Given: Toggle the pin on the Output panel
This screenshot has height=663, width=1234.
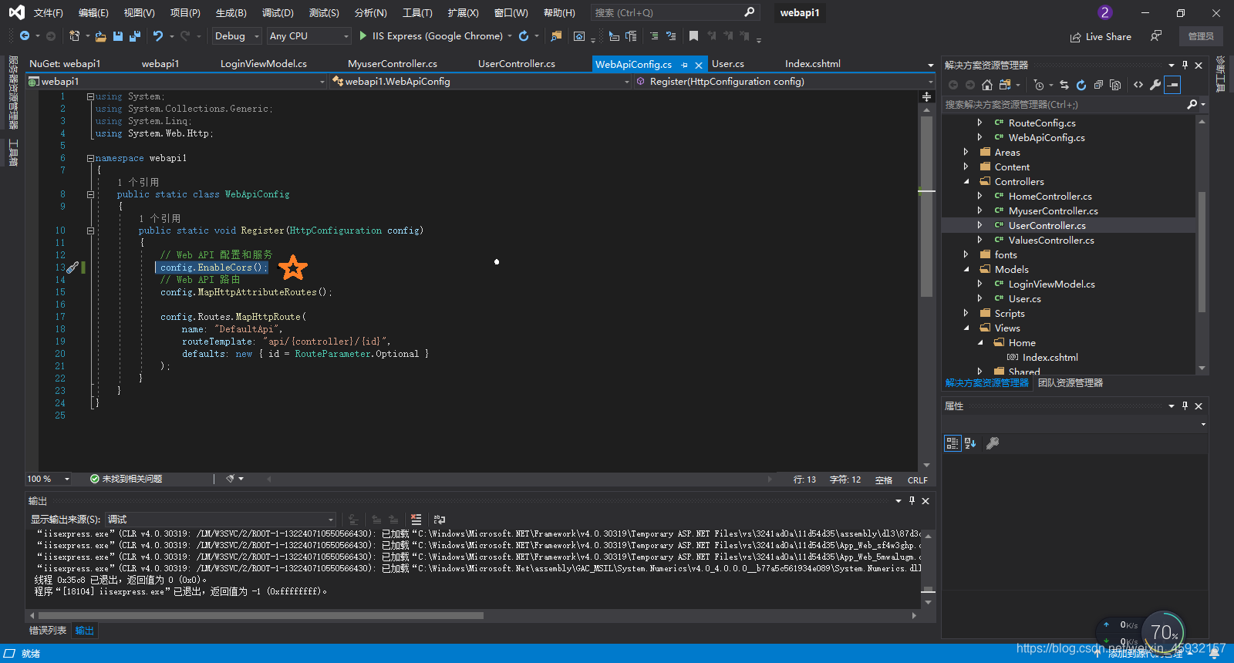Looking at the screenshot, I should click(x=912, y=501).
